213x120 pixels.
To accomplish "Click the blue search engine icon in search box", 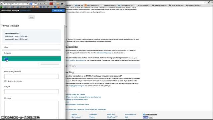I will tap(31, 4).
